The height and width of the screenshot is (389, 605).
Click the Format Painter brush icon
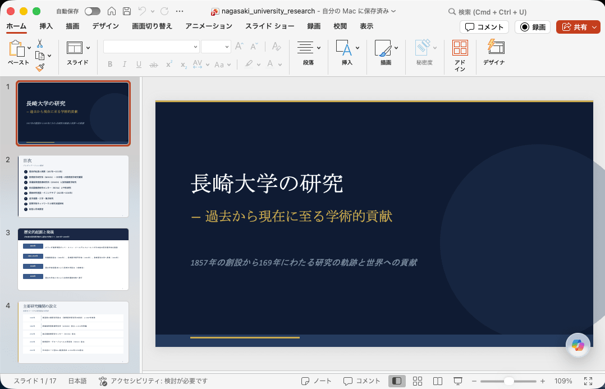(x=40, y=68)
